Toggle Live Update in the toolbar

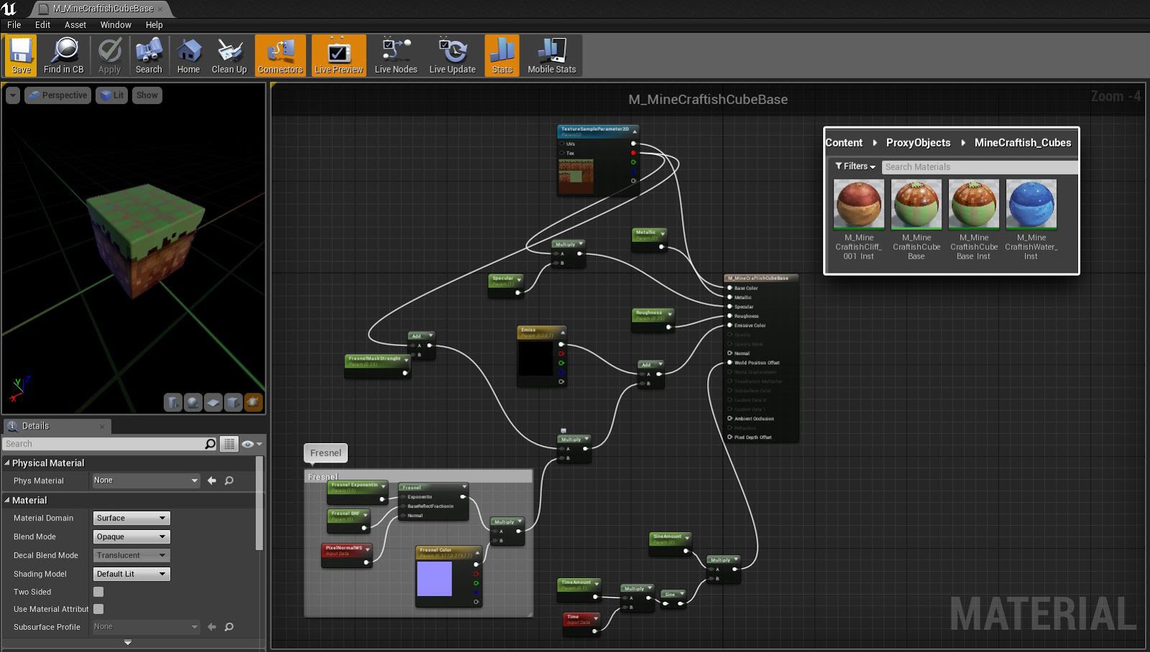pos(452,56)
